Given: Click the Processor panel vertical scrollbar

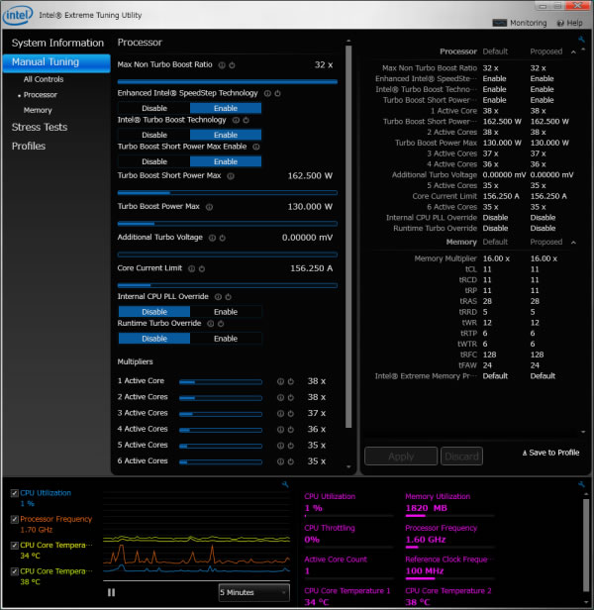Looking at the screenshot, I should (x=348, y=238).
